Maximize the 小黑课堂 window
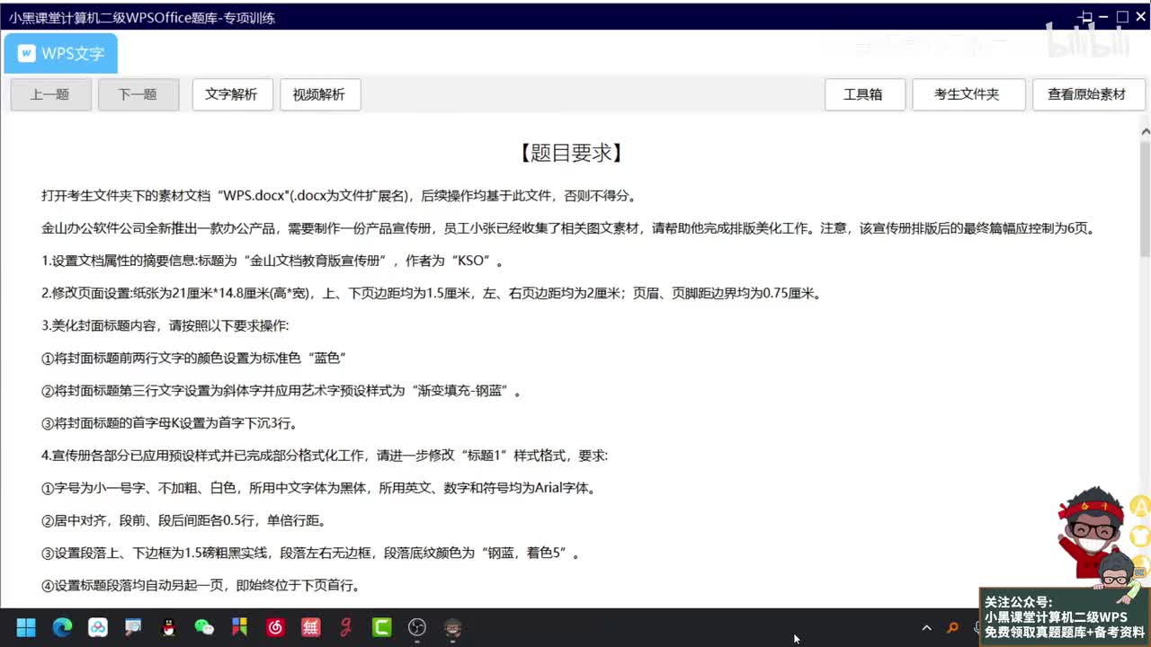1151x647 pixels. (1121, 16)
